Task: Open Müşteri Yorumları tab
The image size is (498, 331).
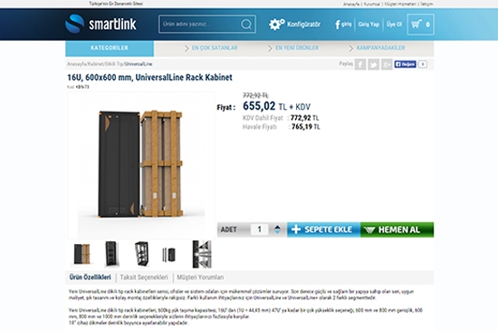Action: pyautogui.click(x=200, y=277)
